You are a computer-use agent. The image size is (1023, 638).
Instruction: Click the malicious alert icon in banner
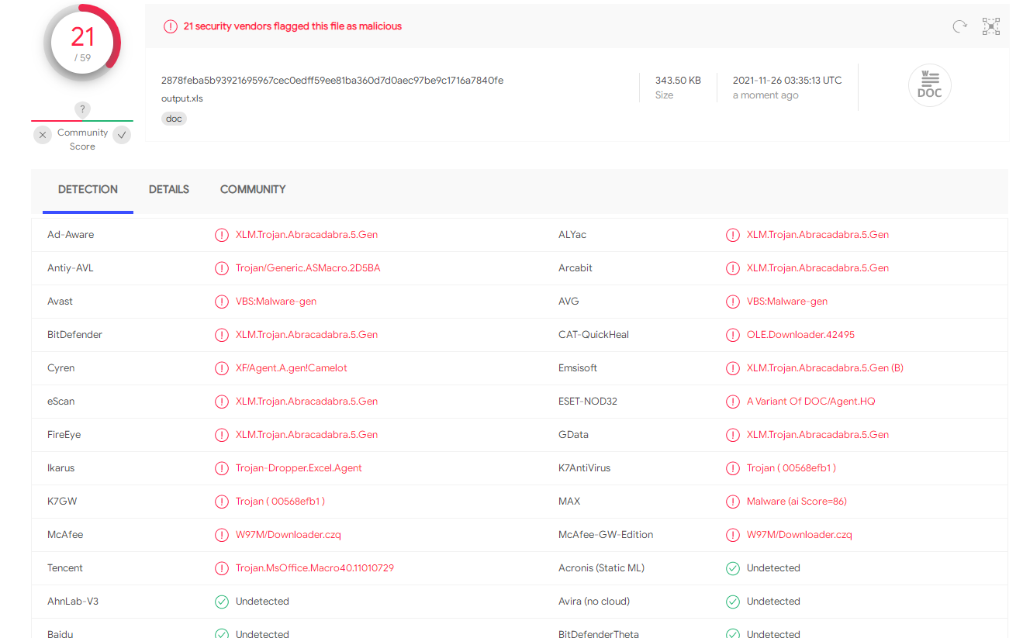coord(170,26)
